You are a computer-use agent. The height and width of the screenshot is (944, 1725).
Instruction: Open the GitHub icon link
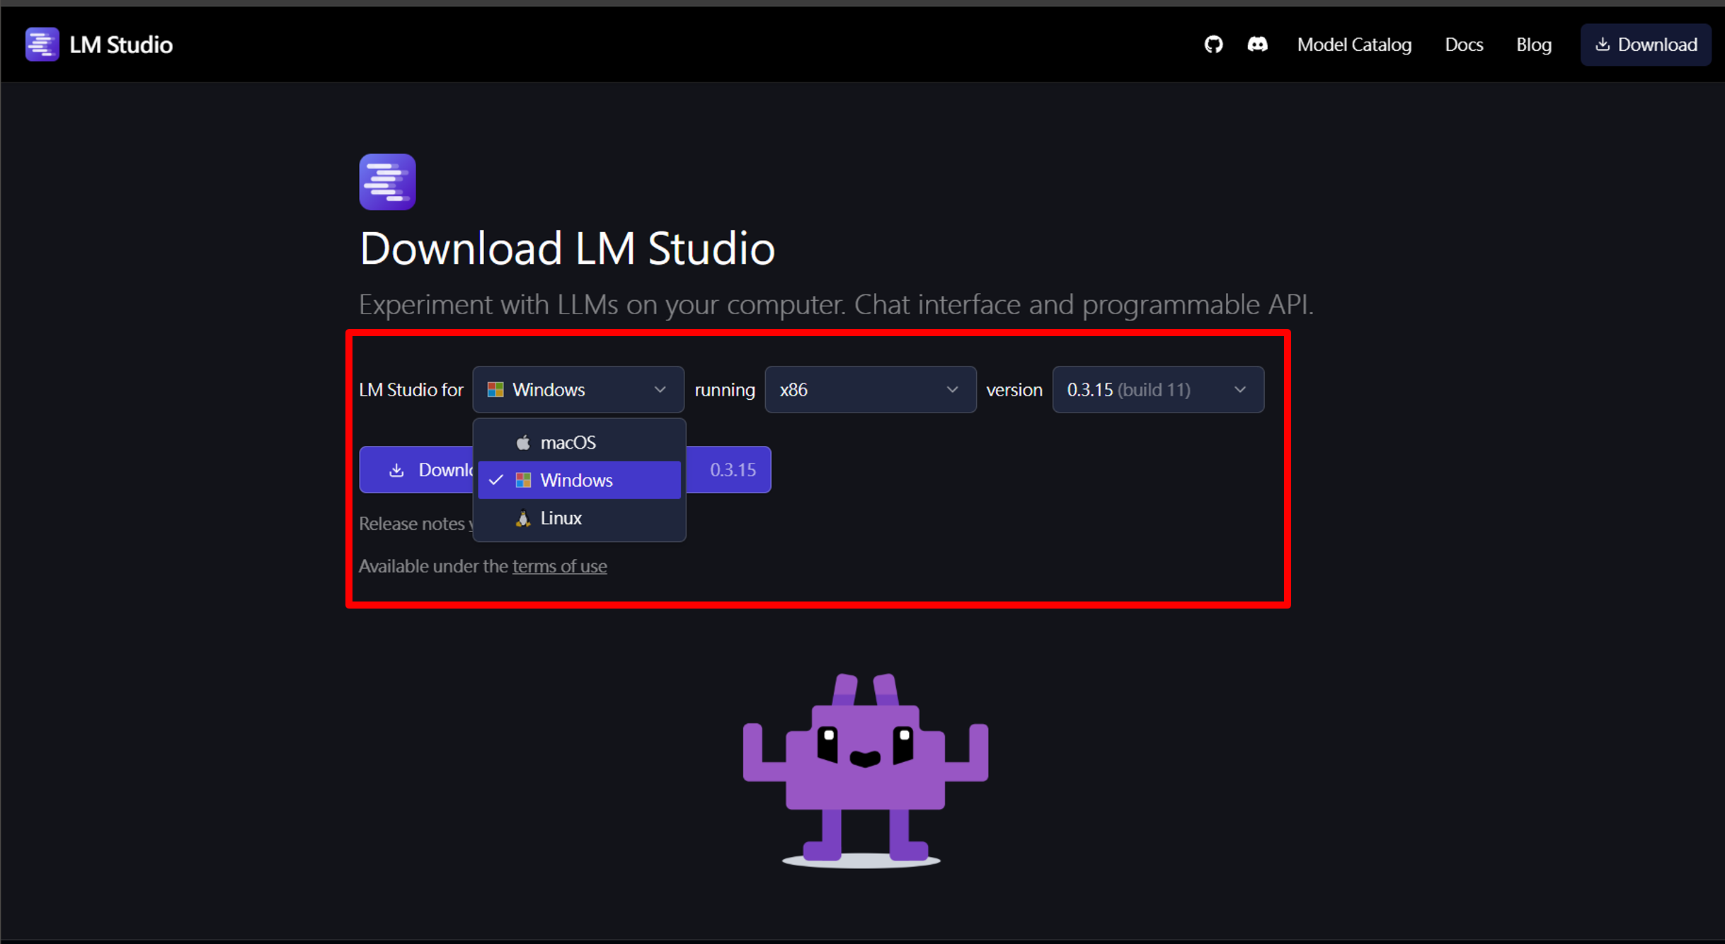(1213, 45)
